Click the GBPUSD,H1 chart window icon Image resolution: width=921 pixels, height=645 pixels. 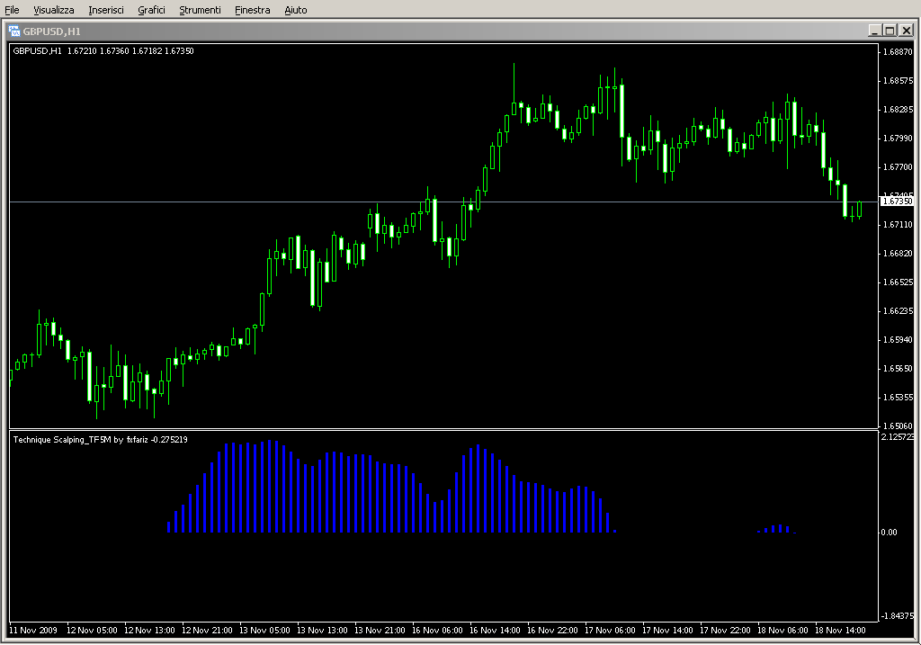click(x=14, y=31)
